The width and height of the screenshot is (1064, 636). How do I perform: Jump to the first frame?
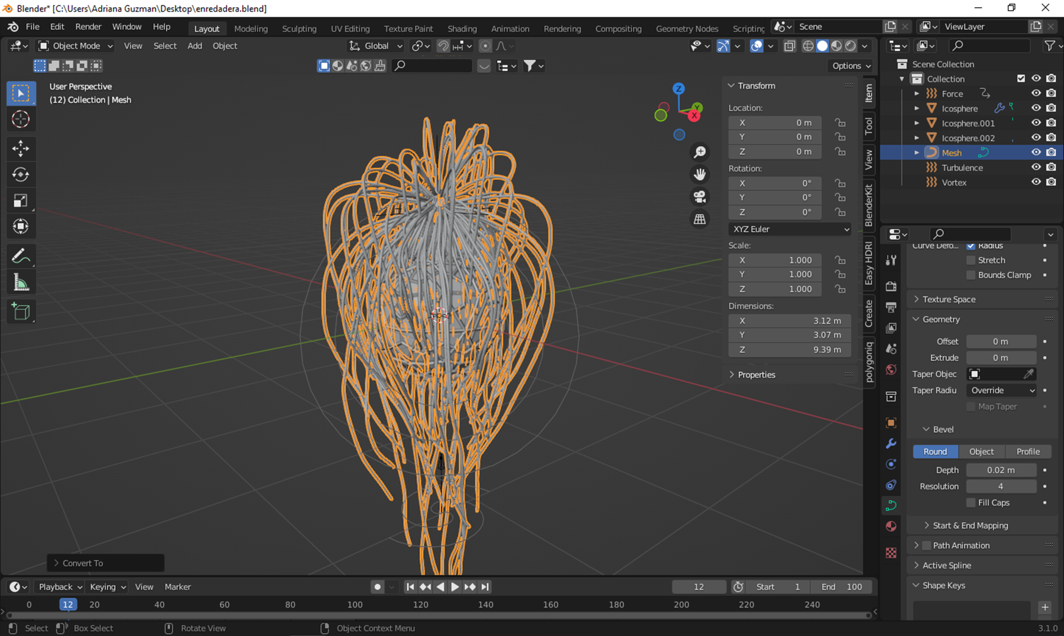[410, 587]
